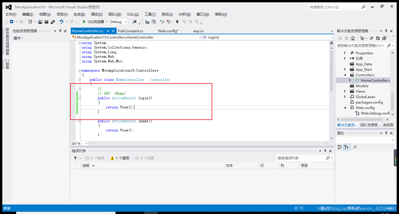Start debugging with the green play icon
The image size is (399, 214).
tap(84, 22)
